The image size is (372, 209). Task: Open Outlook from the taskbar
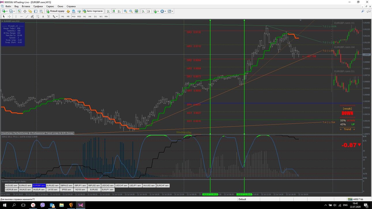[52, 205]
